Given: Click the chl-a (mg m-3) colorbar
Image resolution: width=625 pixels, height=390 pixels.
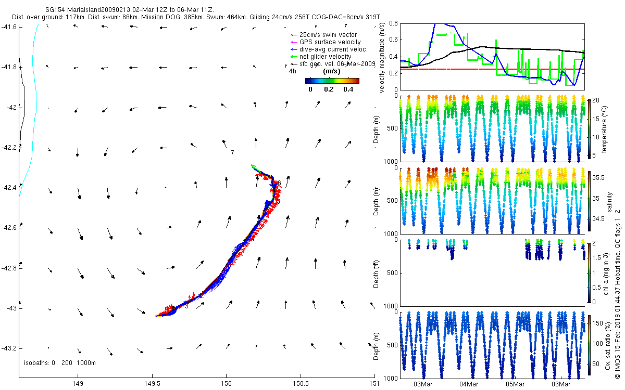Looking at the screenshot, I should coord(589,272).
